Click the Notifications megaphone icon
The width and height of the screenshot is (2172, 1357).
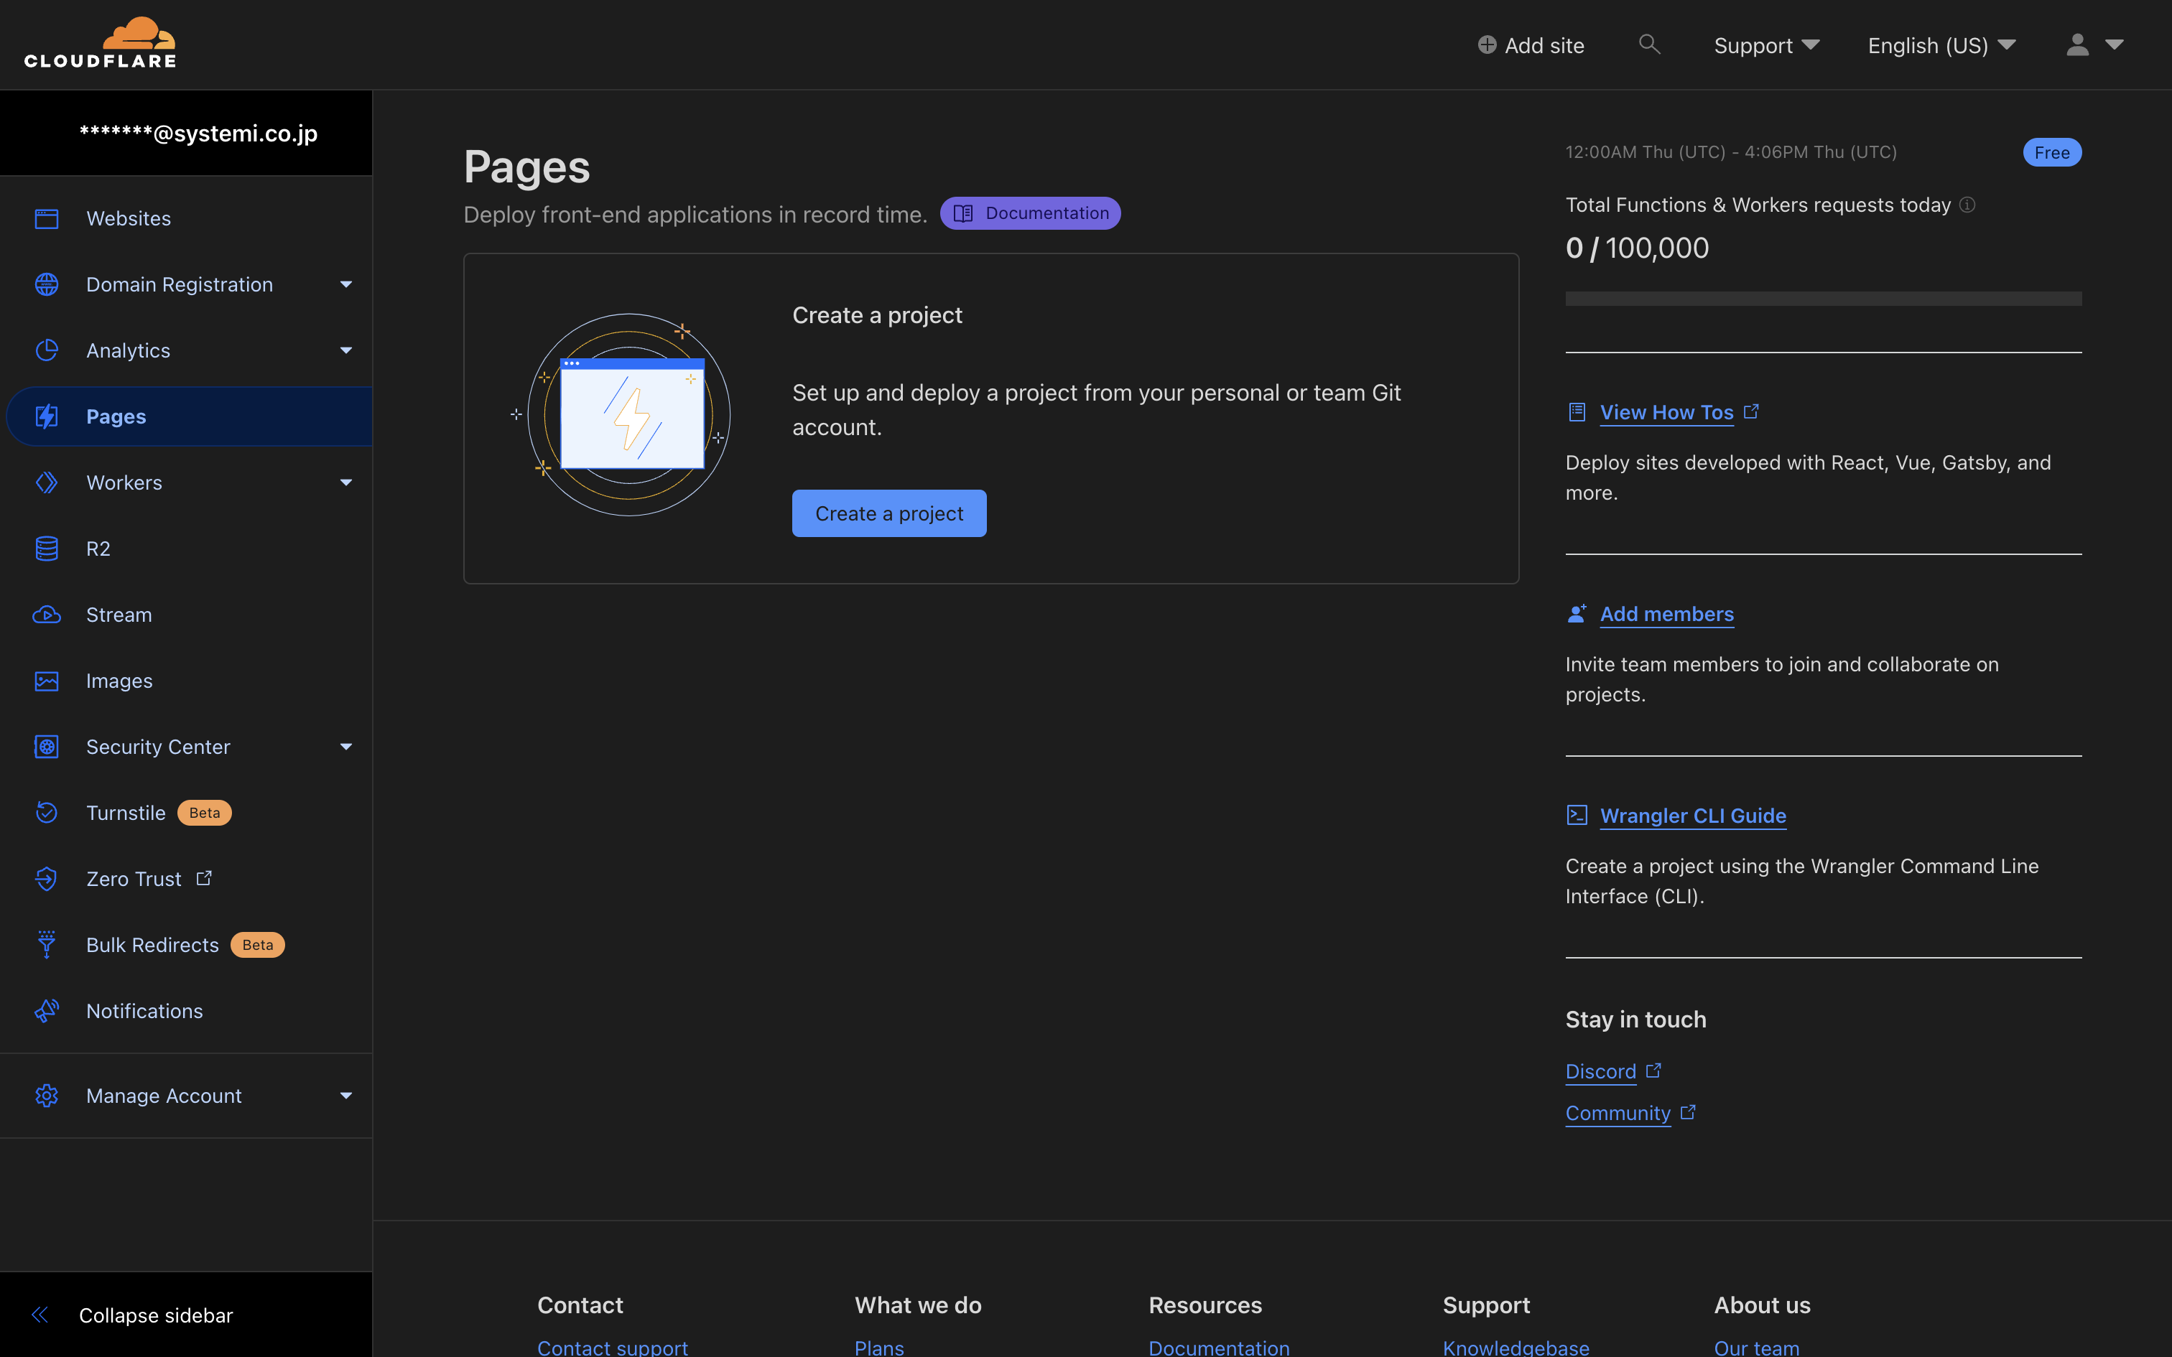47,1011
